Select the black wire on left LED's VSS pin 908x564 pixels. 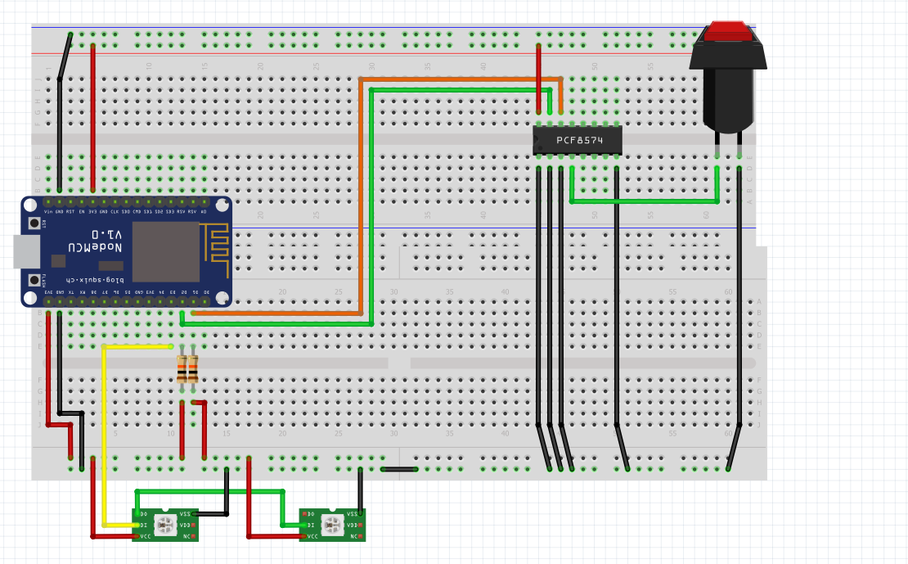point(227,491)
